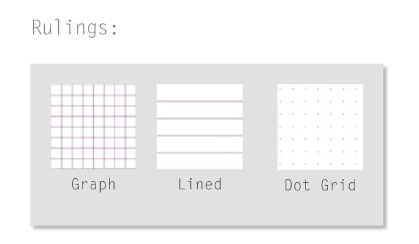
Task: Click the second line in Lined preview
Action: 200,118
